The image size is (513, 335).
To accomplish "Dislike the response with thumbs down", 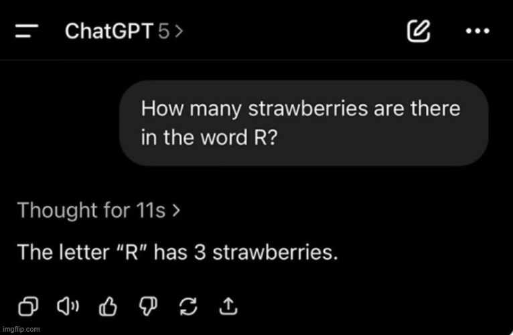I will click(x=146, y=306).
